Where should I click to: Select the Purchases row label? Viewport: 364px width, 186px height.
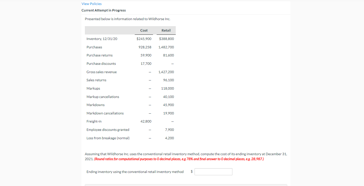[x=94, y=47]
